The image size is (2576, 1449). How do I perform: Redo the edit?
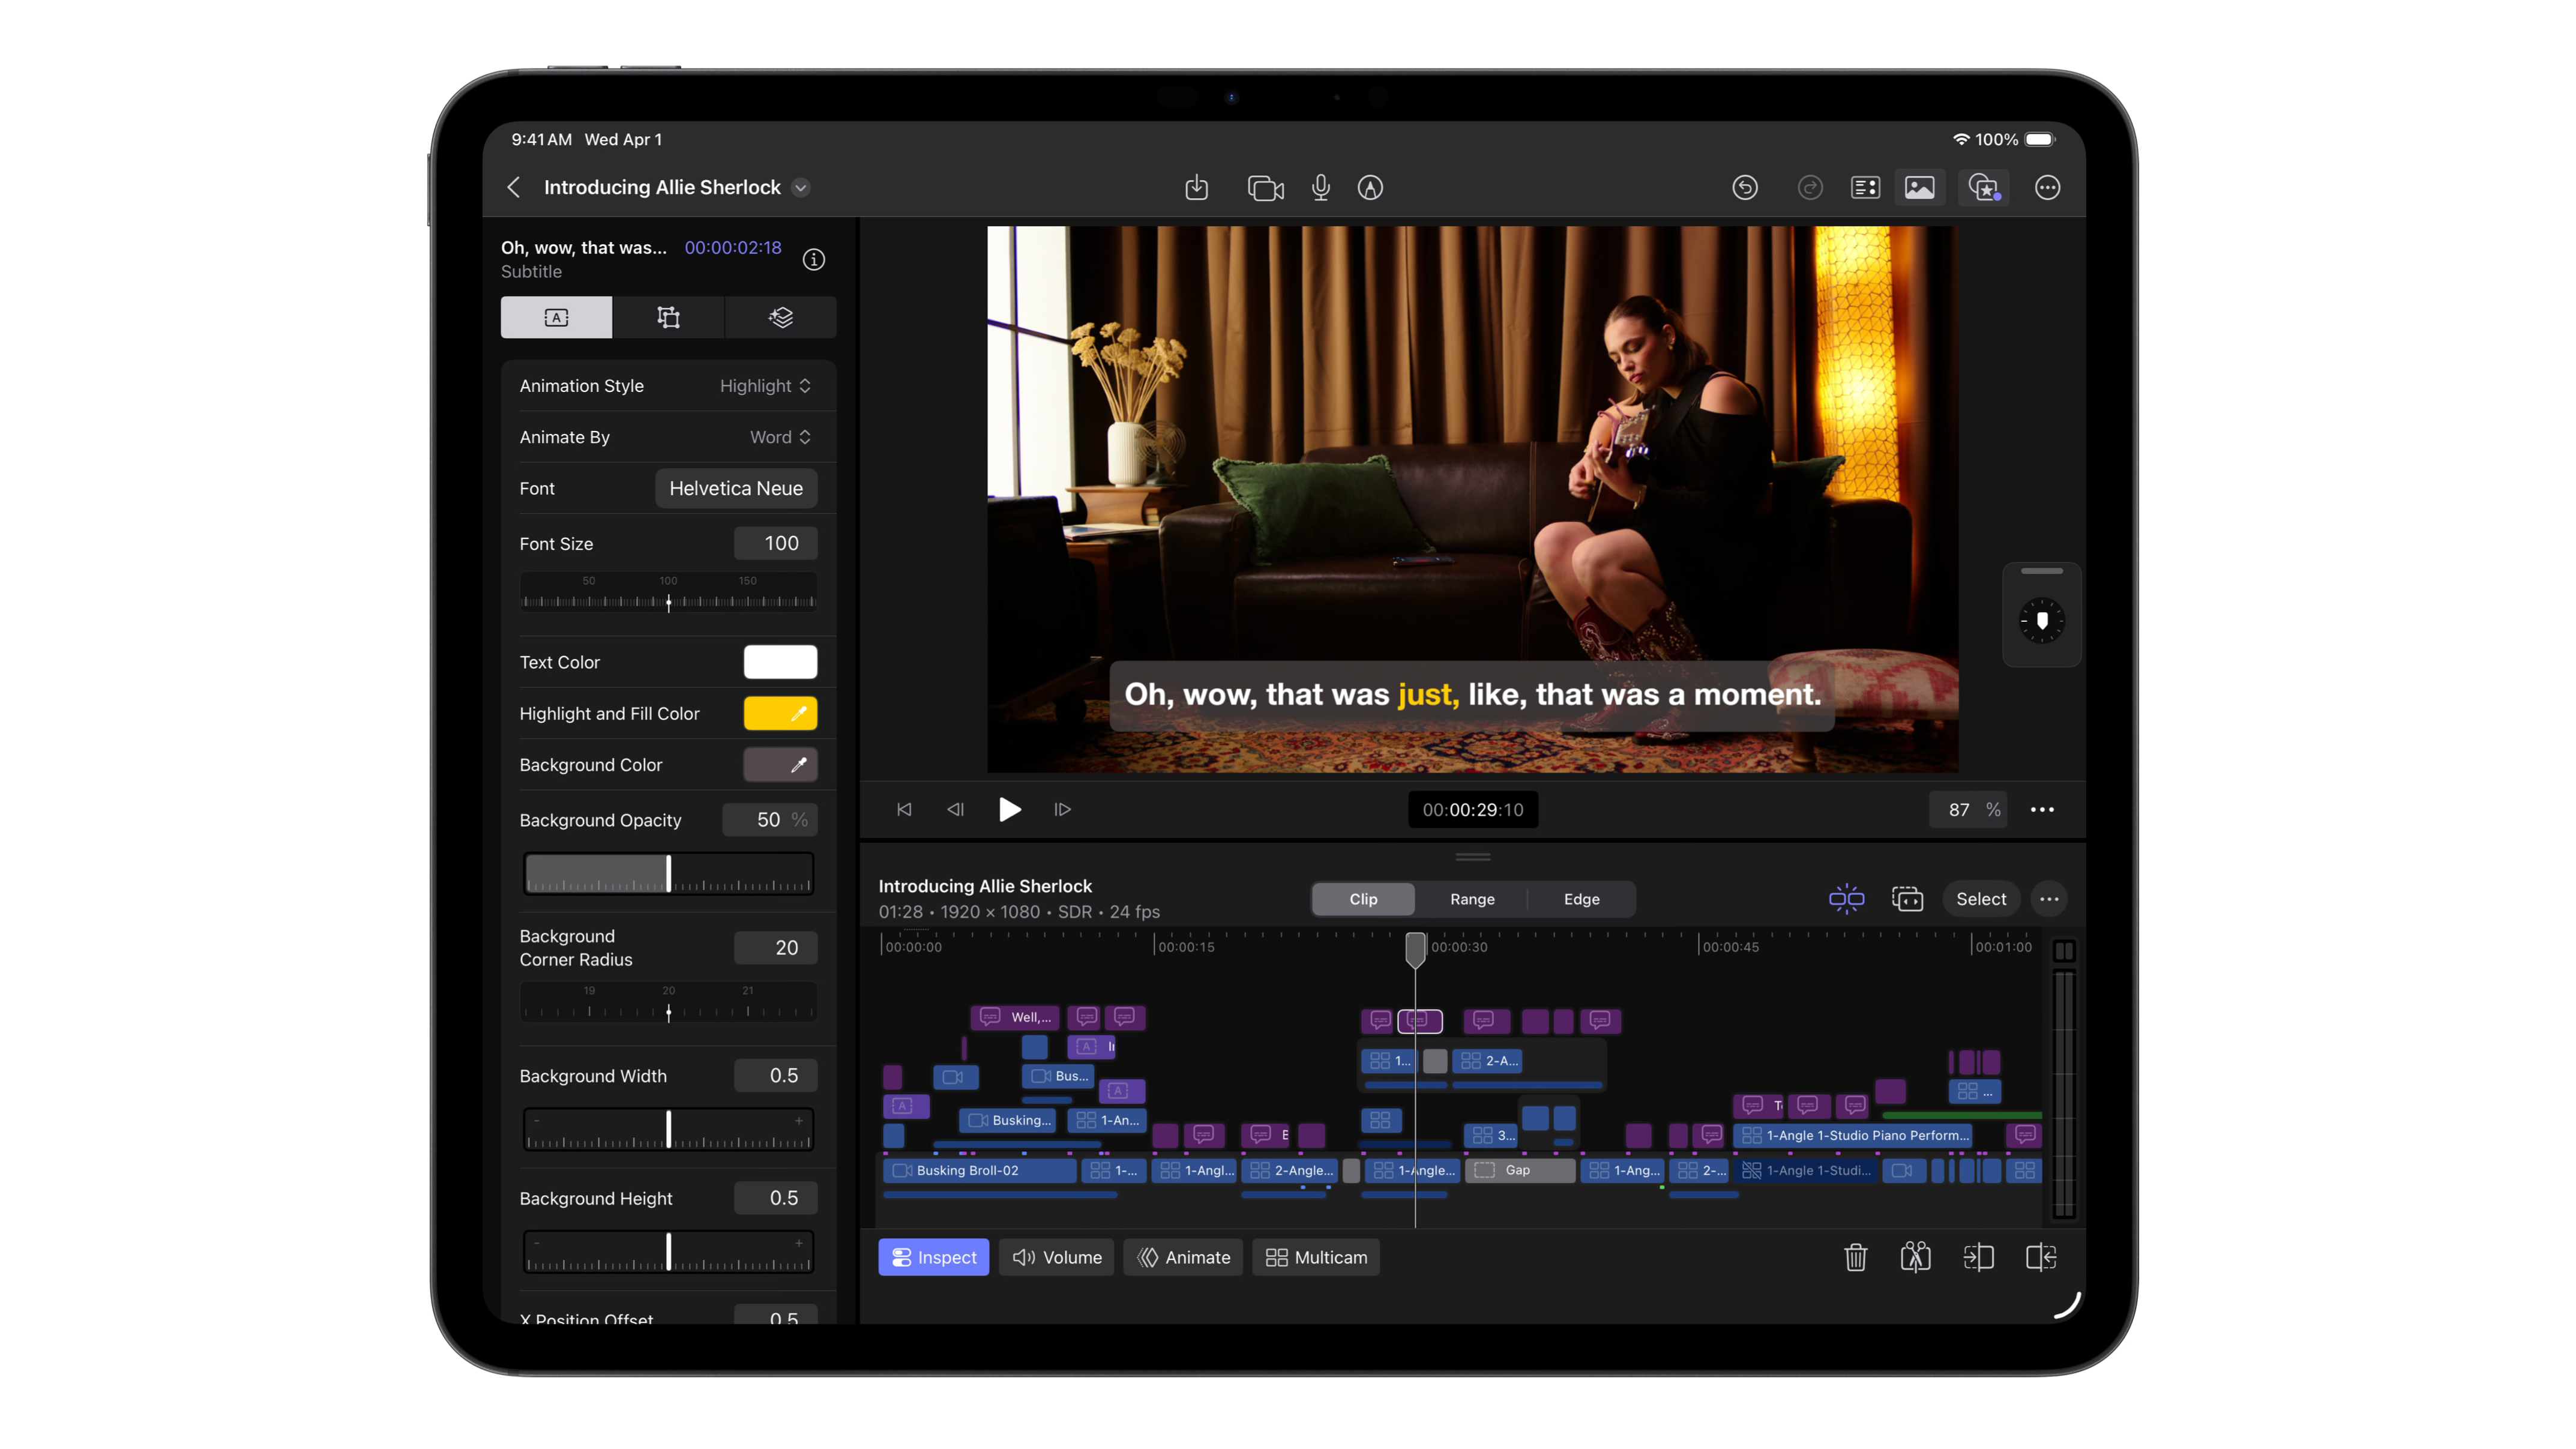tap(1809, 188)
